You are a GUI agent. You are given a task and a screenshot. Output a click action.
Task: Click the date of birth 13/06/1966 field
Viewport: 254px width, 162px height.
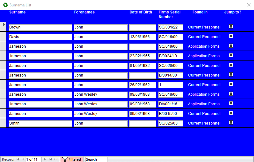point(142,37)
